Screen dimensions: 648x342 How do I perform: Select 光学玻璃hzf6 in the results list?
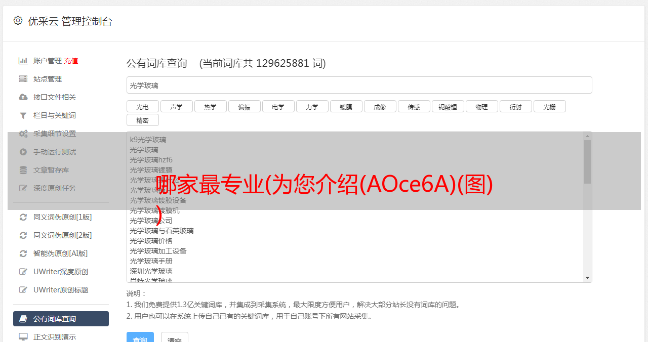tap(151, 160)
